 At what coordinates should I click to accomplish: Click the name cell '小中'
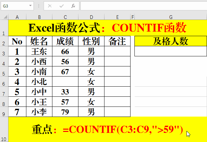pos(39,92)
